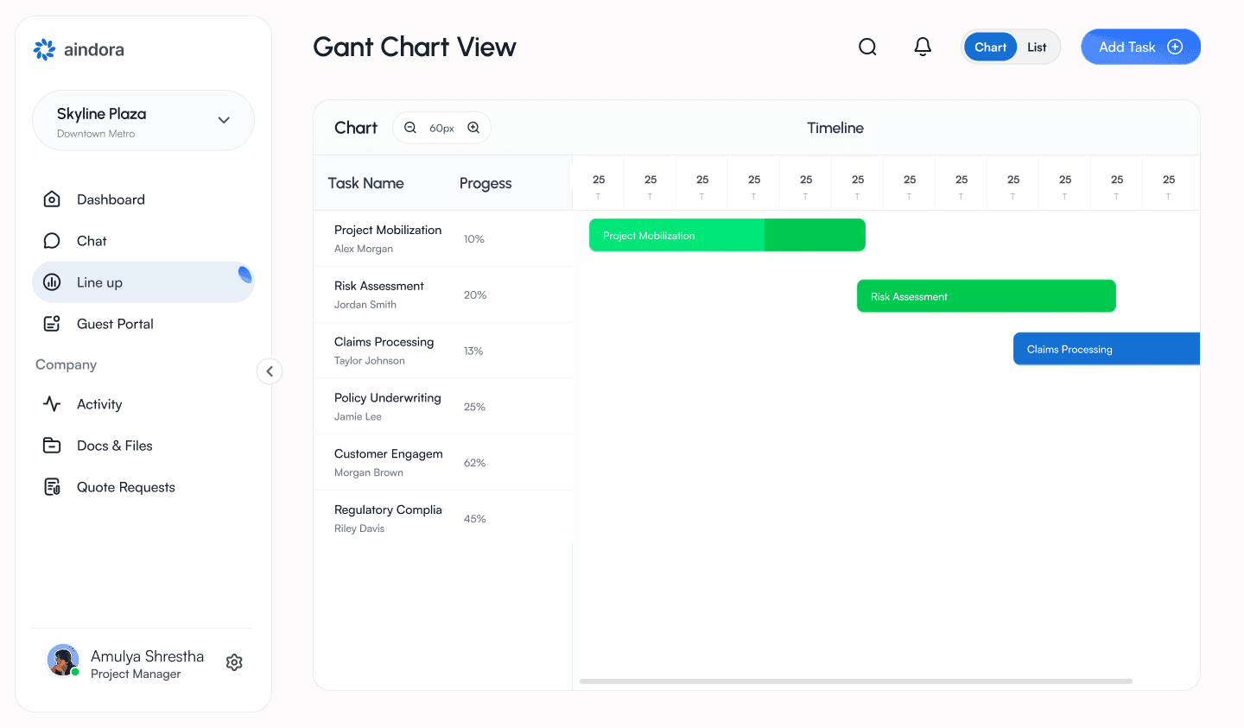Click assignee name Taylor Johnson
The width and height of the screenshot is (1244, 728).
(x=370, y=361)
